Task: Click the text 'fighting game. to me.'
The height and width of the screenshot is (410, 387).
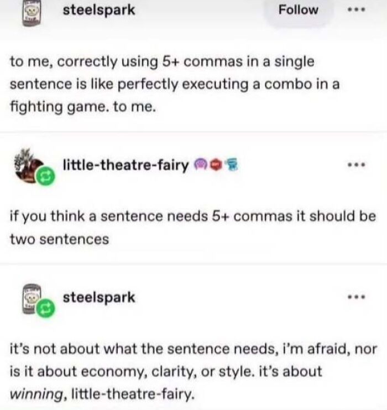Action: tap(83, 107)
